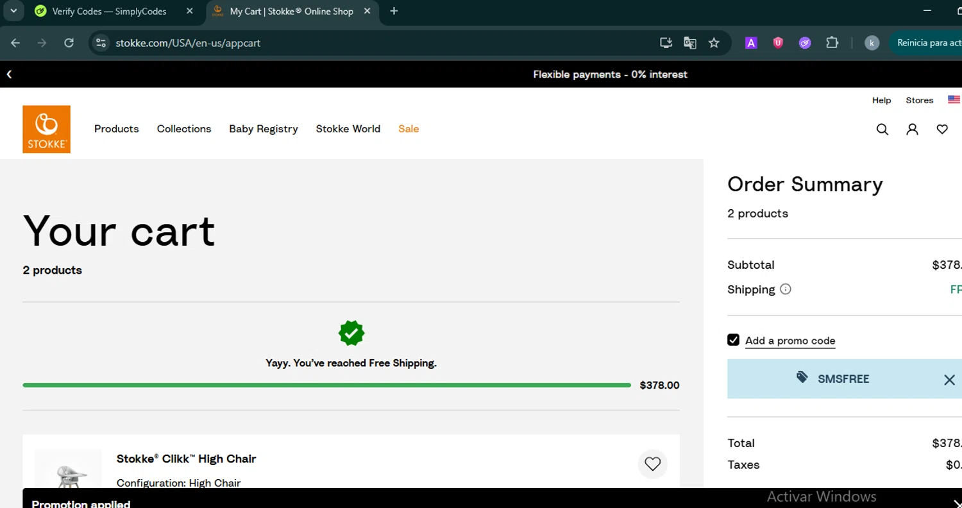Open the wishlist heart in header
Screen dimensions: 962x508
point(942,130)
